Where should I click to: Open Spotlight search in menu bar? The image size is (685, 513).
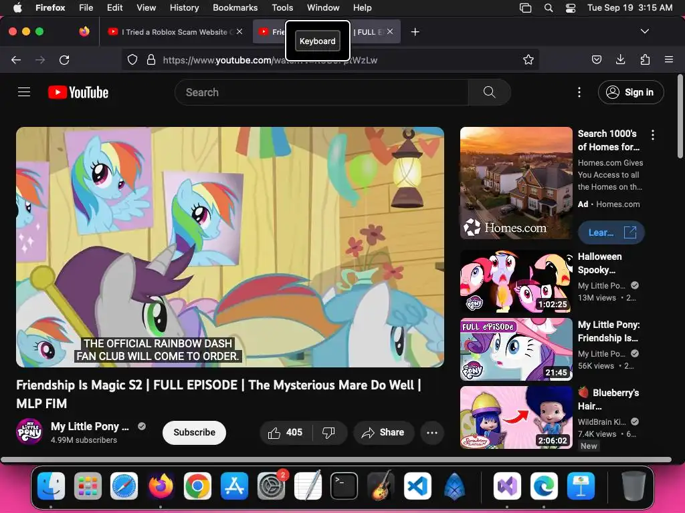point(549,8)
